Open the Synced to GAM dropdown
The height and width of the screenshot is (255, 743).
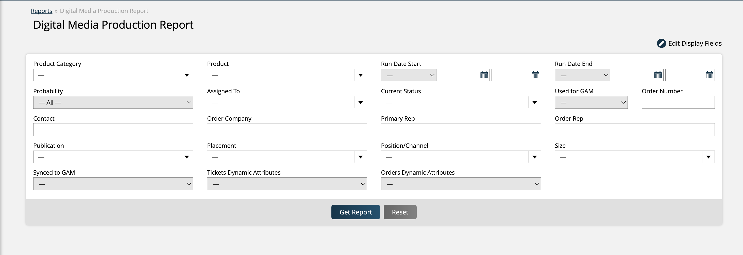113,184
